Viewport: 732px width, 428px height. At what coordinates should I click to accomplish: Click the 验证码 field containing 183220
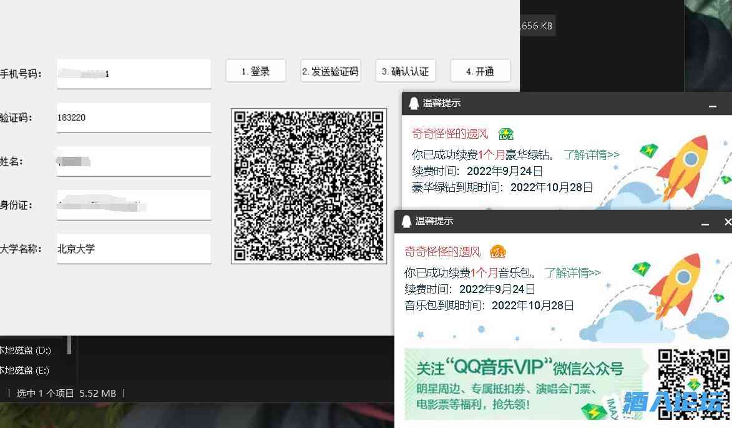[134, 117]
